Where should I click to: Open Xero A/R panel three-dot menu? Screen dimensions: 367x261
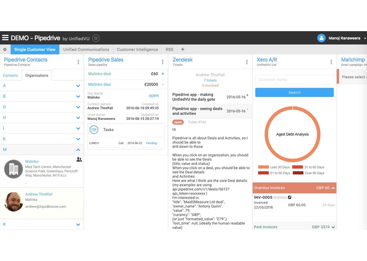pos(331,62)
